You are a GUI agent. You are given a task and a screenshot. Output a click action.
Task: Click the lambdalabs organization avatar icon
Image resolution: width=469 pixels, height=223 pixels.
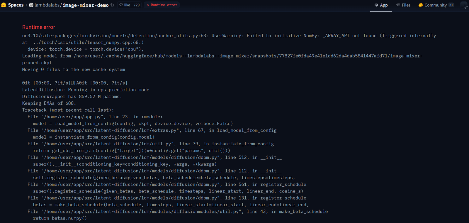tap(31, 5)
